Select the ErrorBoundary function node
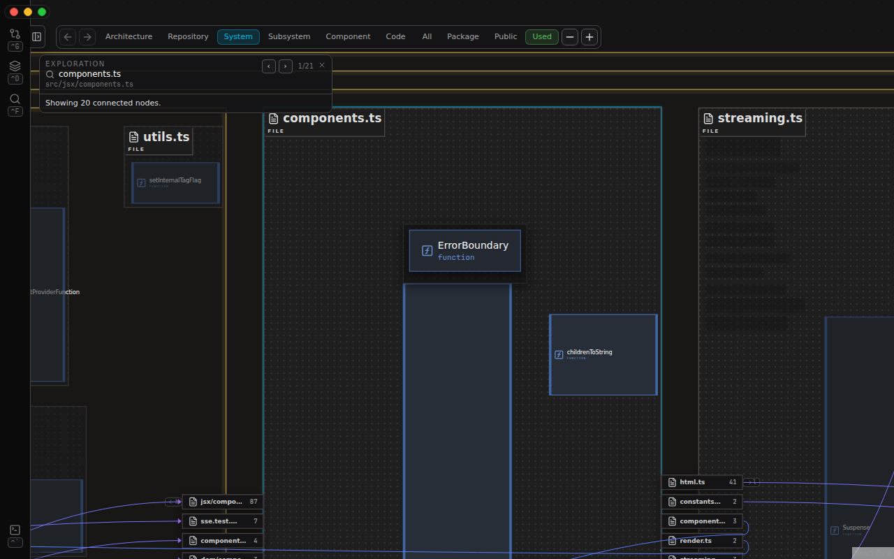894x559 pixels. pos(465,251)
